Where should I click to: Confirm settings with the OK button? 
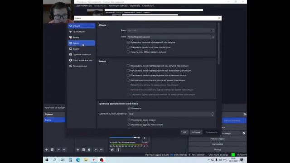(x=184, y=132)
